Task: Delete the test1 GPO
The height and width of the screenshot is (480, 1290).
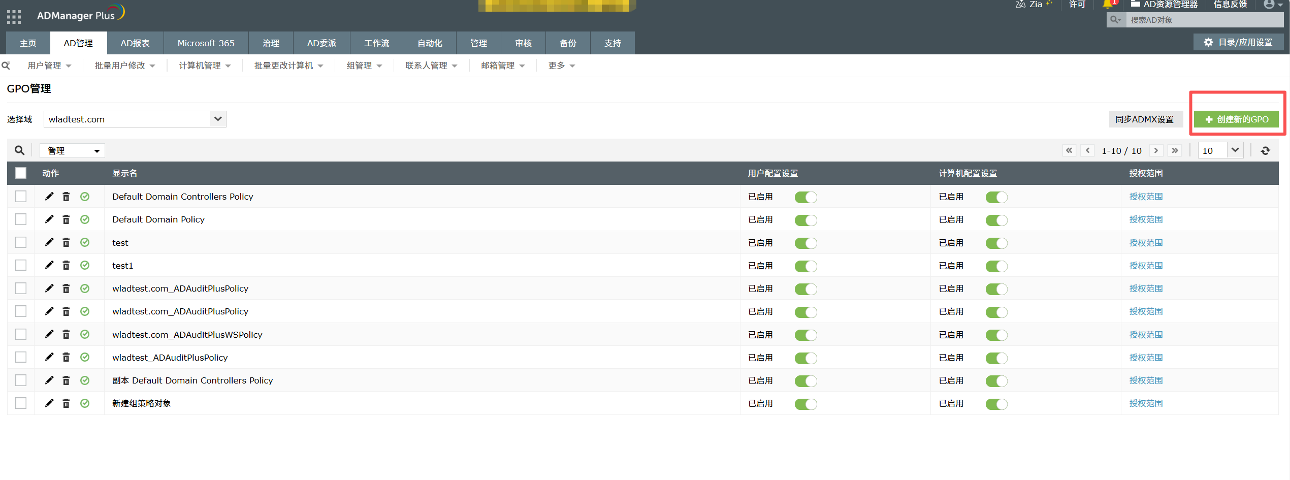Action: pos(66,265)
